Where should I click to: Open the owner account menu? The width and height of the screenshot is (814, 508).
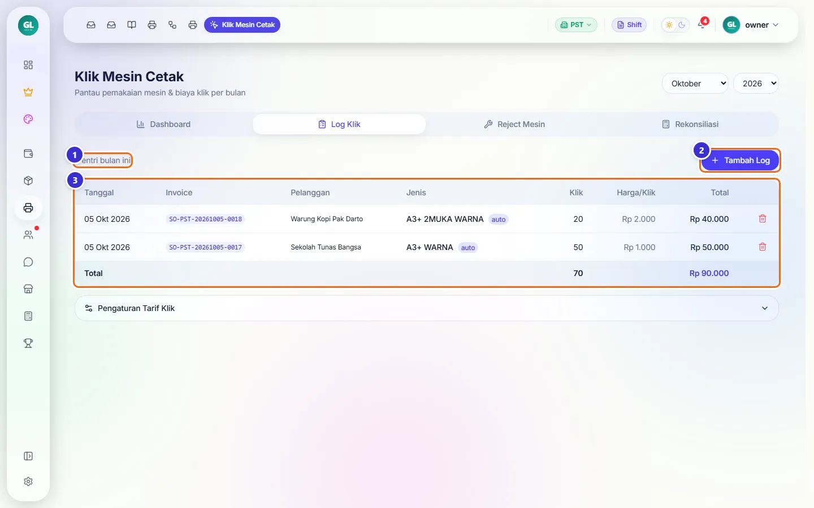coord(751,25)
